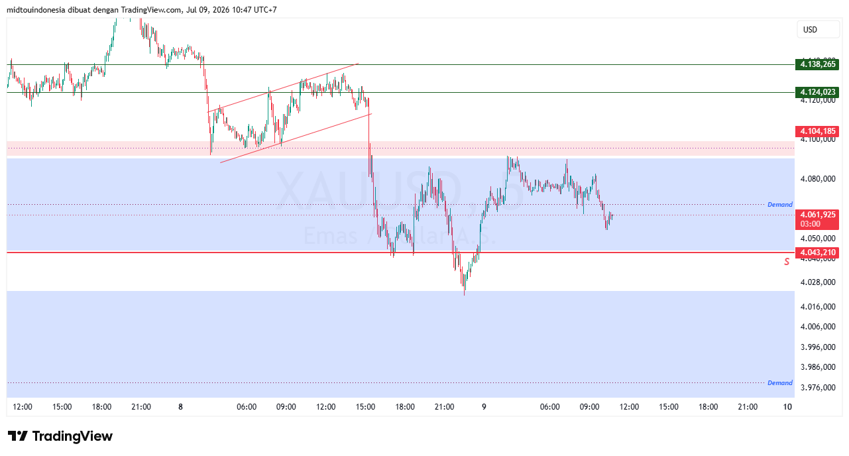Click the current price label 4.061,925

tap(818, 215)
